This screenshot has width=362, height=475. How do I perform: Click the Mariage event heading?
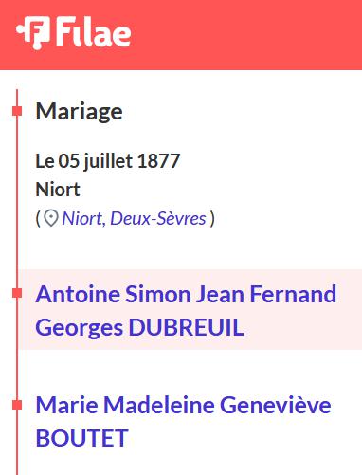tap(79, 112)
